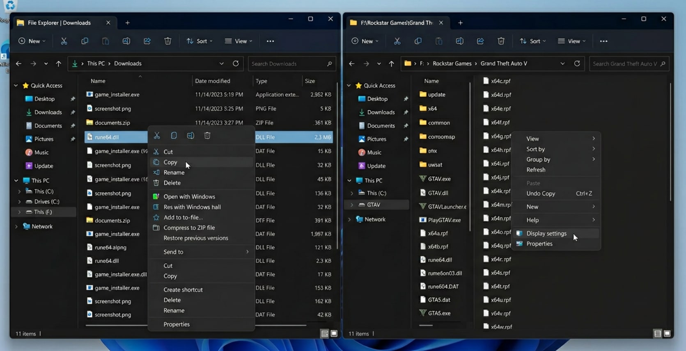Screen dimensions: 686x351
Task: Sort by Size column header
Action: tap(310, 81)
